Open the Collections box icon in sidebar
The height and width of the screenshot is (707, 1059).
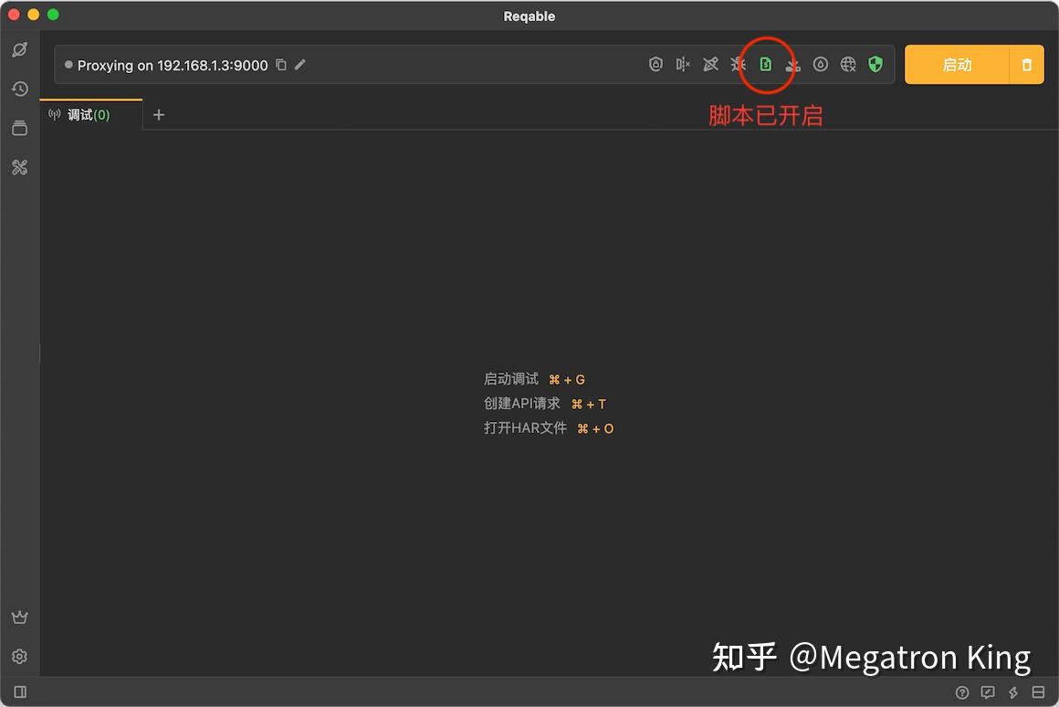point(19,128)
